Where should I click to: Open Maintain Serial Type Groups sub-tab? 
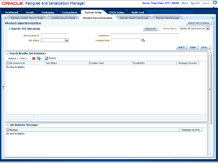tap(134, 18)
